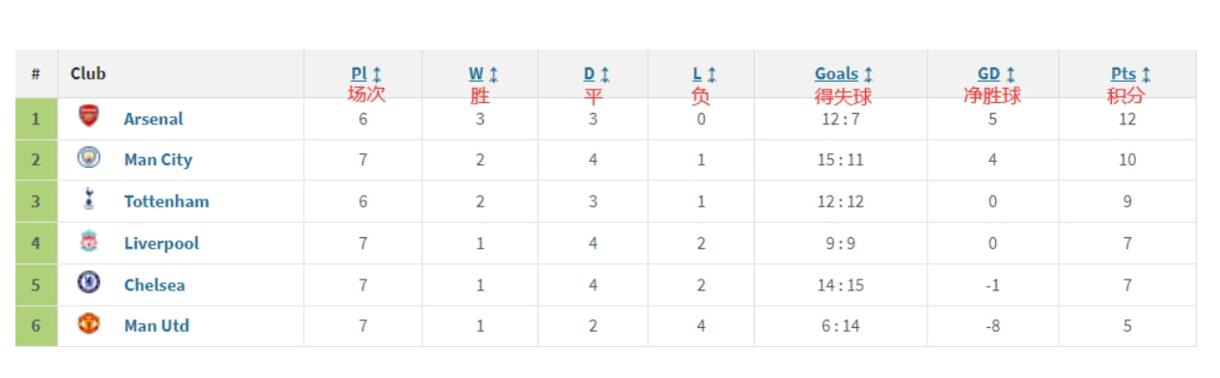Open the Man City team link
Viewport: 1220px width, 378px height.
158,160
